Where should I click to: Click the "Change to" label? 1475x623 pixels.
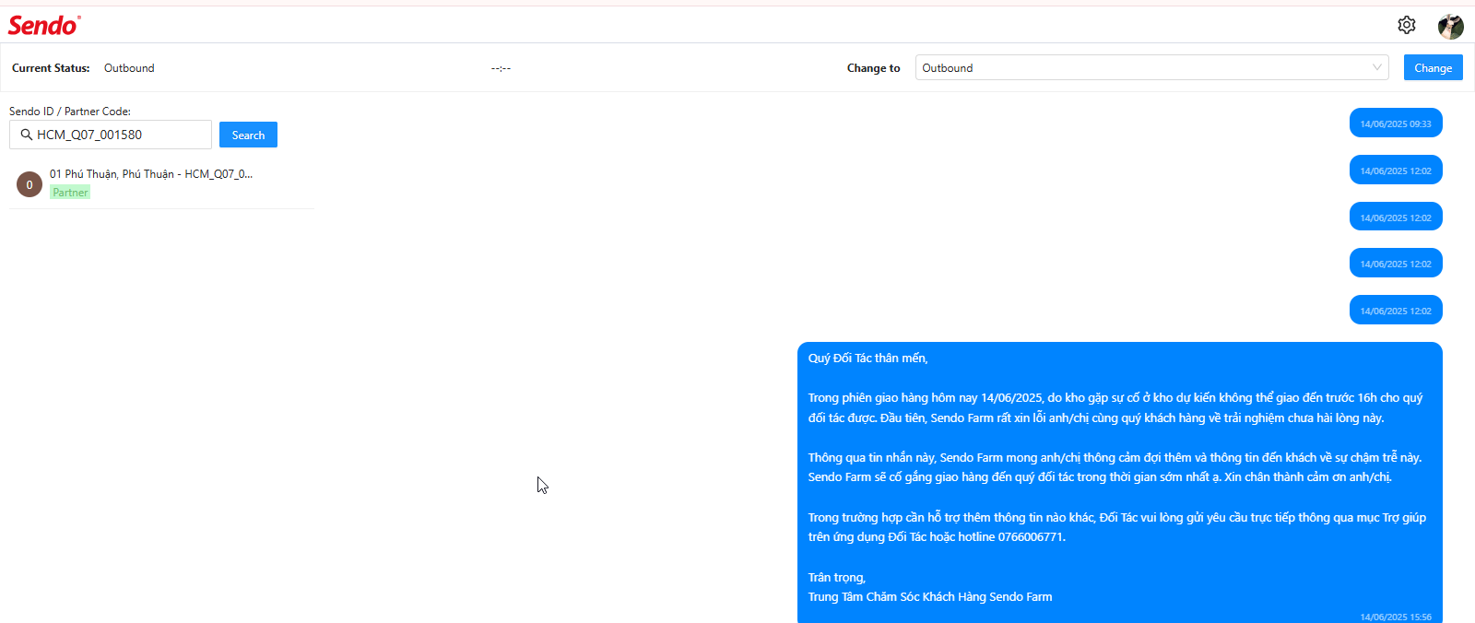click(x=874, y=68)
